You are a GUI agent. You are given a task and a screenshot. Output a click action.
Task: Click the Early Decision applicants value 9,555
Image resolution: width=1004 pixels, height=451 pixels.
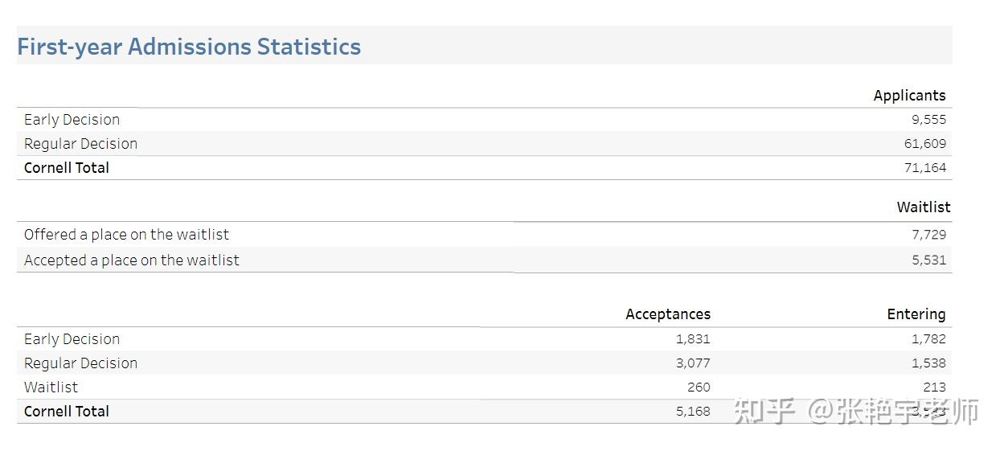tap(928, 119)
